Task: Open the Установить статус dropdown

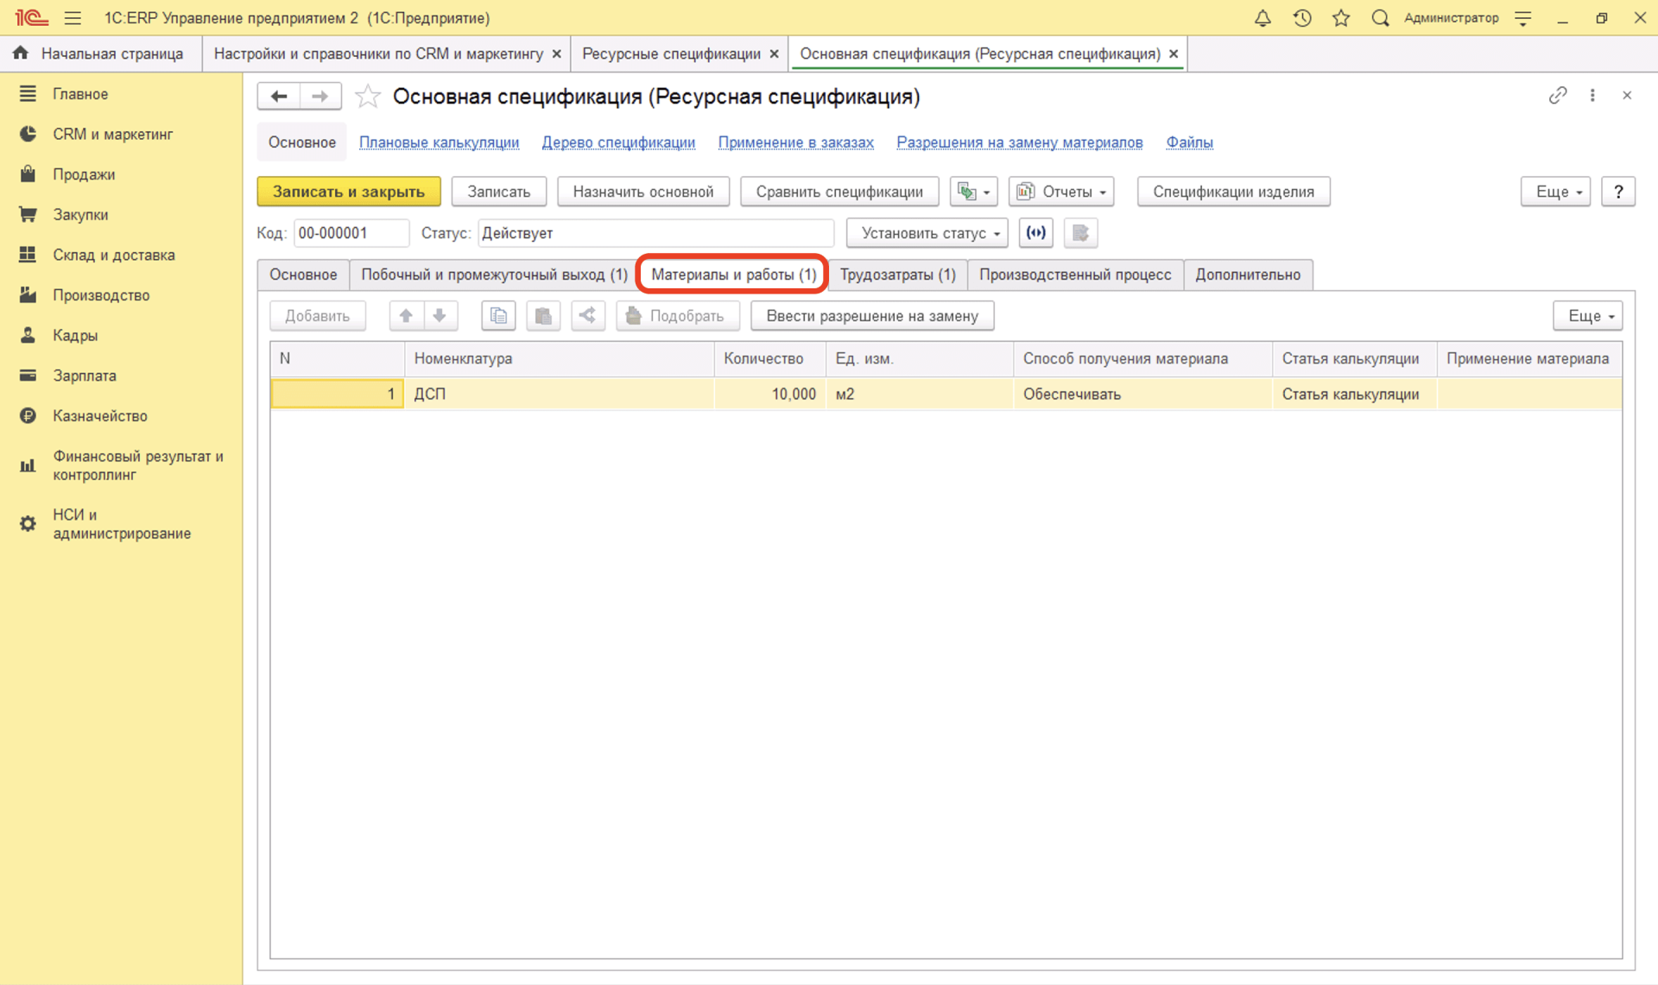Action: (x=927, y=233)
